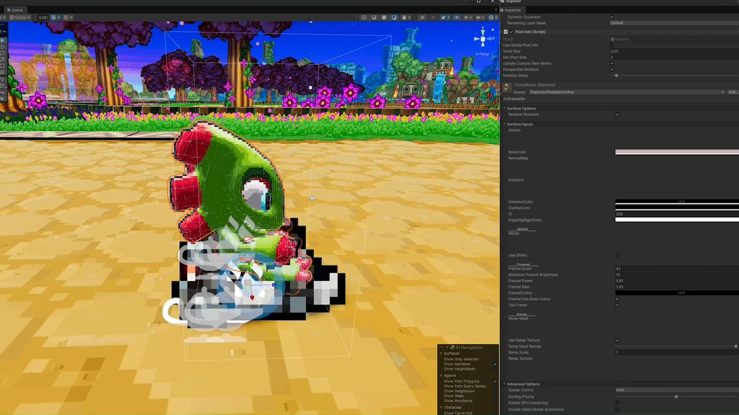
Task: Open the Scene camera settings icon
Action: [x=479, y=17]
